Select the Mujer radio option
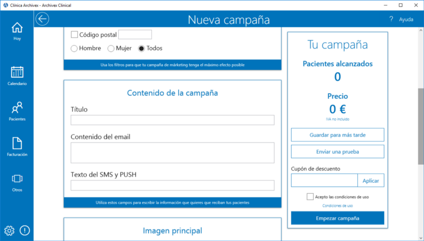 (111, 48)
